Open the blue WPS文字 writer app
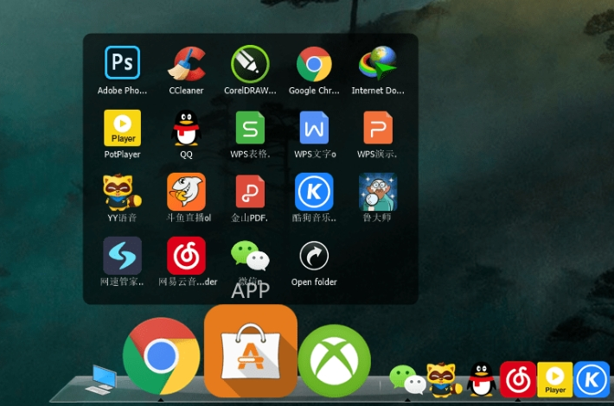The width and height of the screenshot is (614, 406). click(x=314, y=128)
